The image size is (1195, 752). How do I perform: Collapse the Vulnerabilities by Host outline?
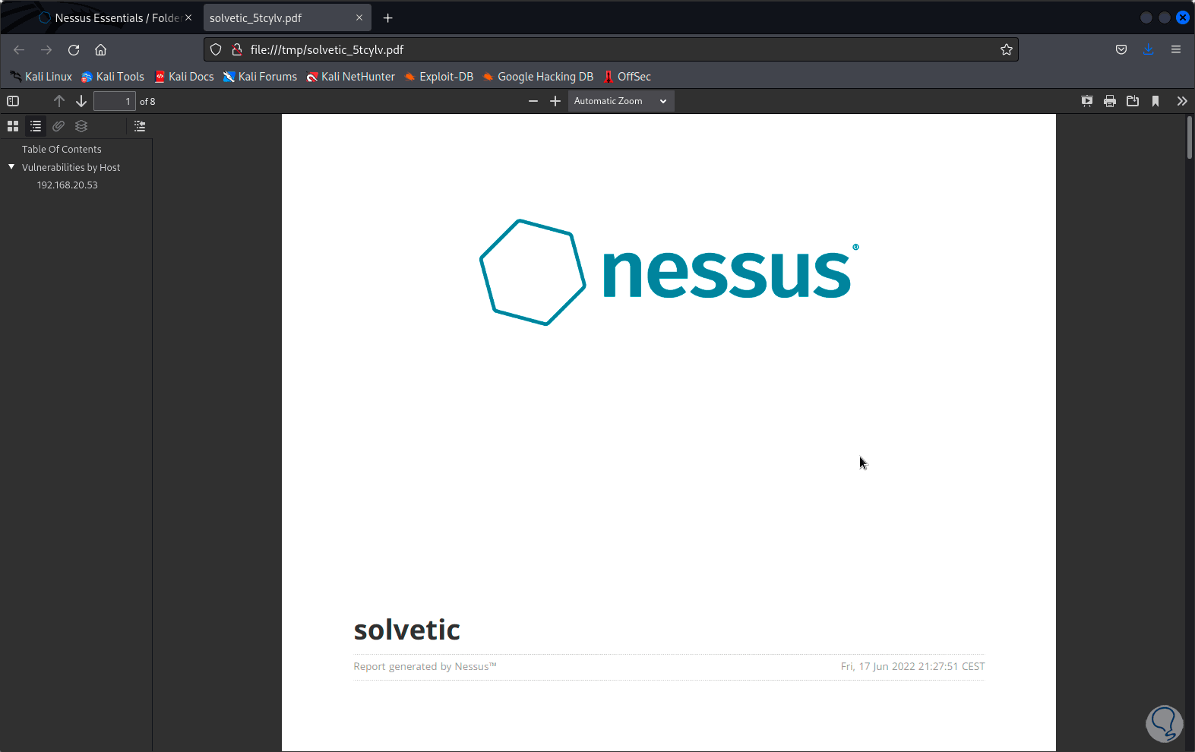11,167
